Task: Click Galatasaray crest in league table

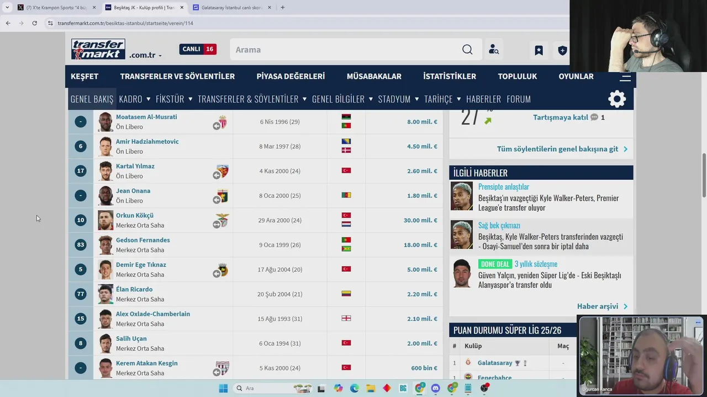Action: 468,363
